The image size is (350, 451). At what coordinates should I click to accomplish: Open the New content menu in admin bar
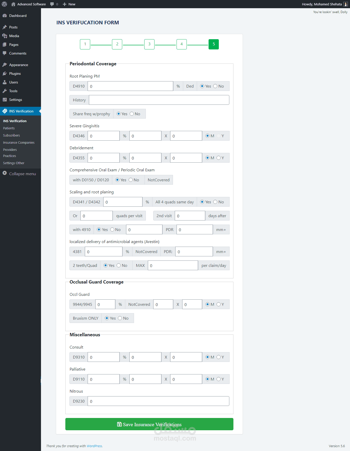coord(69,4)
